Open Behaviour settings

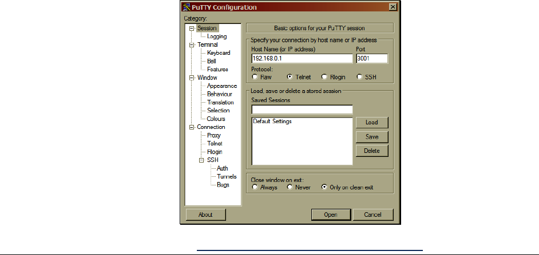pyautogui.click(x=220, y=94)
